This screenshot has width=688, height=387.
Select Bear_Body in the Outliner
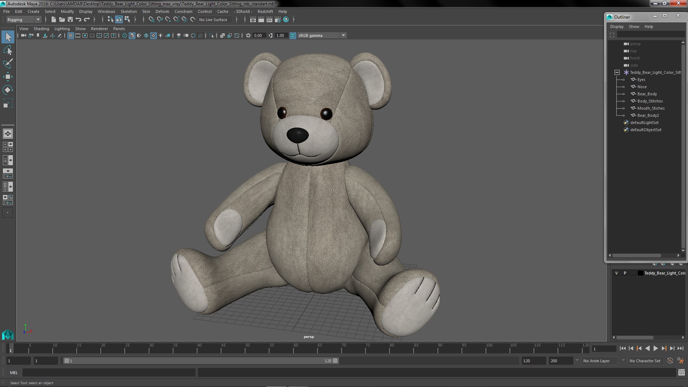pos(647,94)
